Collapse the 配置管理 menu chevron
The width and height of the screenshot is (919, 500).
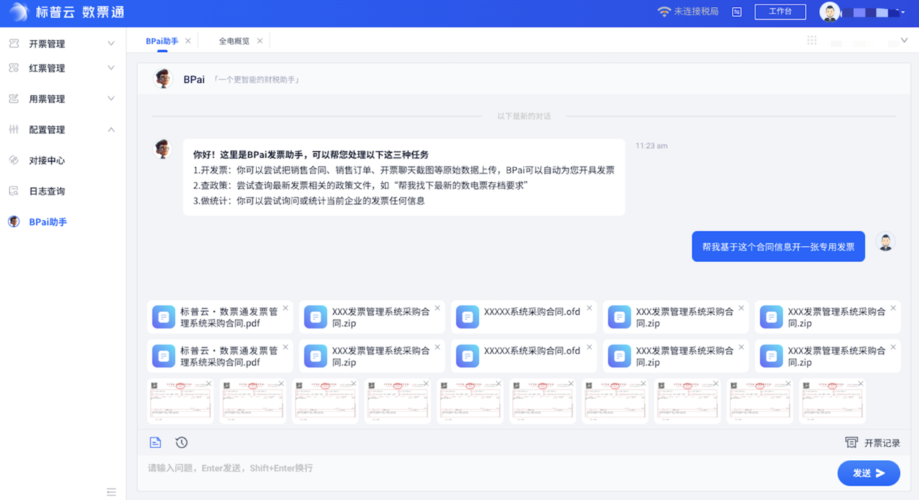[111, 130]
